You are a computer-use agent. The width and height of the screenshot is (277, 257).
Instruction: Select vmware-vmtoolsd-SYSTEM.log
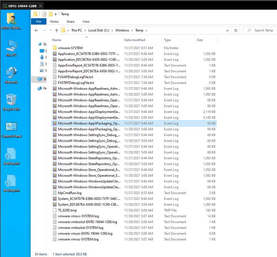[134, 228]
